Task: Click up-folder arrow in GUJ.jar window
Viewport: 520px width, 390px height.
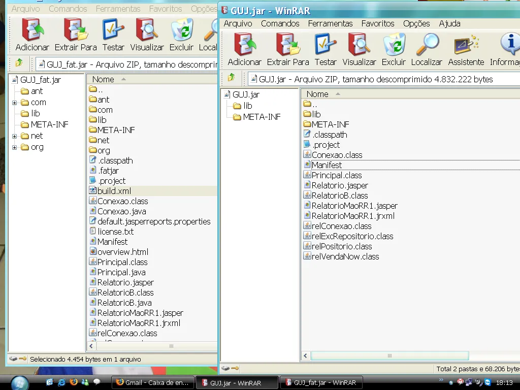Action: (232, 78)
